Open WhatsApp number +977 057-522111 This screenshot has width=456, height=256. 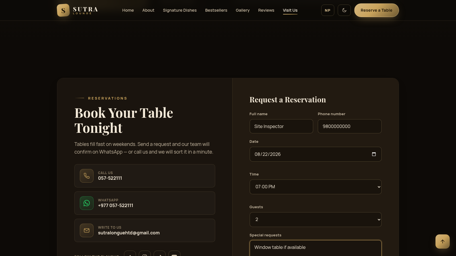(115, 206)
